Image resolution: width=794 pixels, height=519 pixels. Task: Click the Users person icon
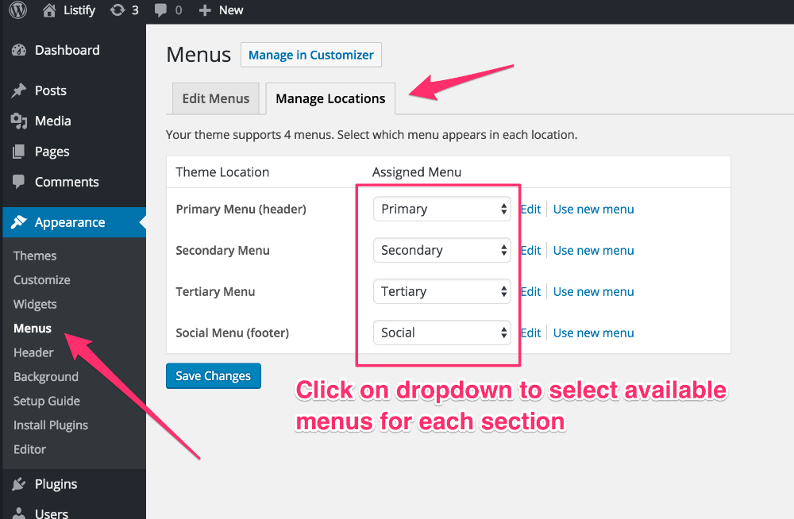[x=19, y=513]
